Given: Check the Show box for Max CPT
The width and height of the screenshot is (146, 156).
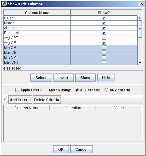Looking at the screenshot, I should point(104,62).
